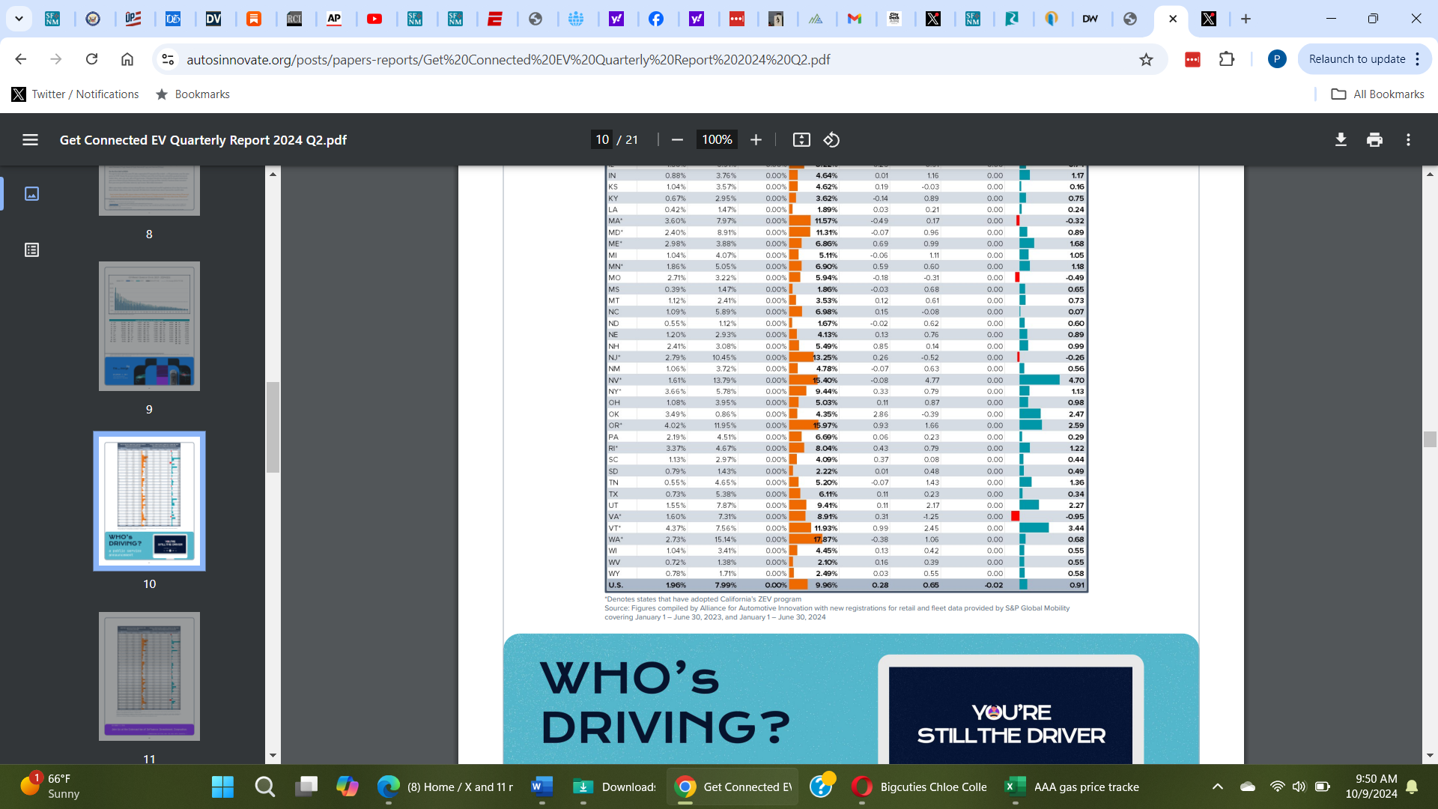Click the page number input field
Screen dimensions: 1438x809
coord(602,140)
